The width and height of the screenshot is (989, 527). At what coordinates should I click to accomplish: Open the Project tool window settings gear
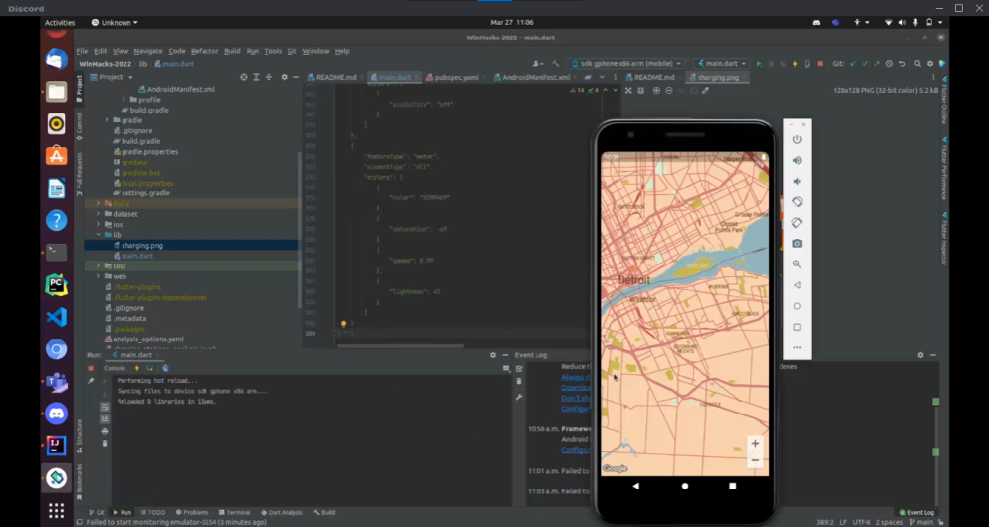click(284, 77)
